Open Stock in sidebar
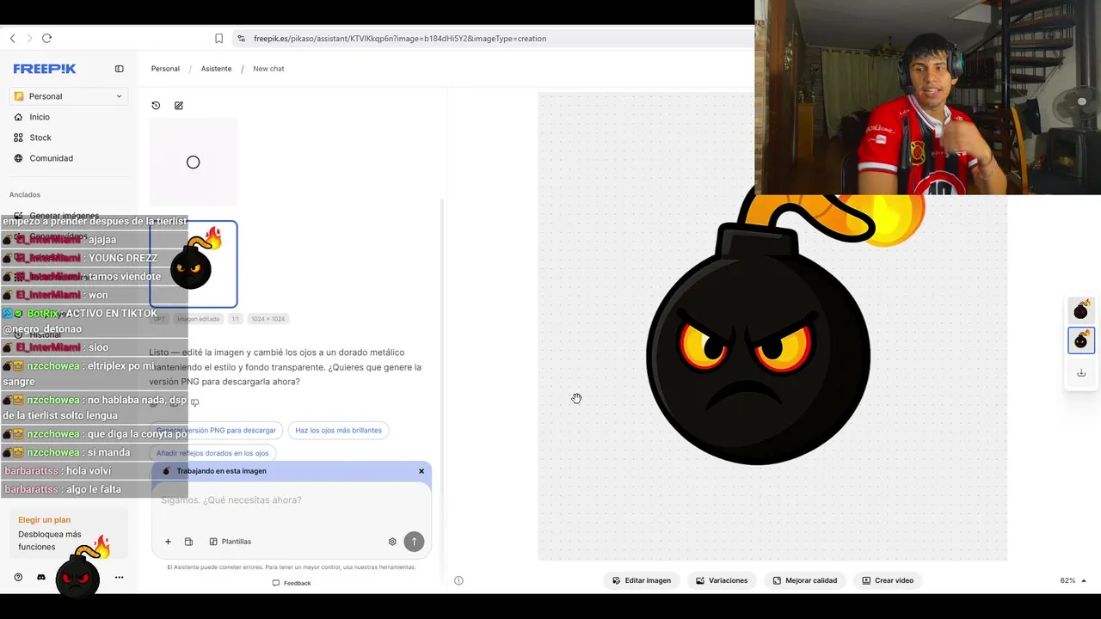This screenshot has height=619, width=1101. (40, 138)
